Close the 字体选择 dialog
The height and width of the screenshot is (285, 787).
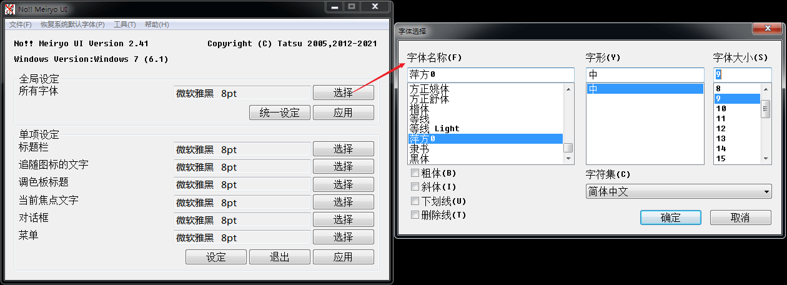767,29
